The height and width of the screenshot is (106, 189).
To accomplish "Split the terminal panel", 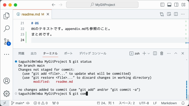I will (x=155, y=53).
